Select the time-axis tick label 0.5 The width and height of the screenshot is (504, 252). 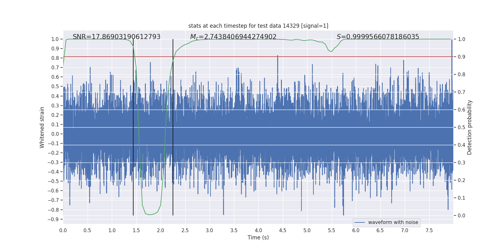[x=87, y=230]
